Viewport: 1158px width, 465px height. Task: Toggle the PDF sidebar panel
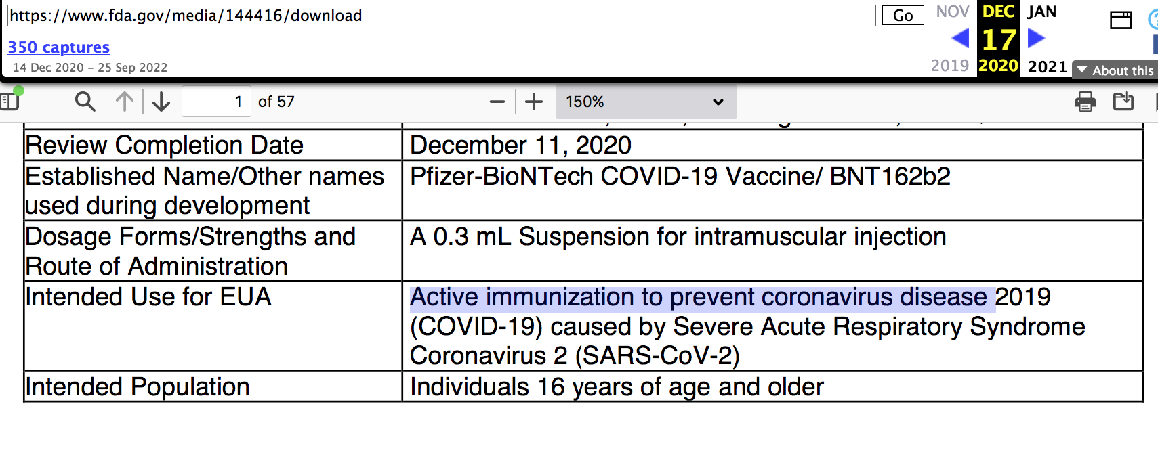[x=9, y=101]
